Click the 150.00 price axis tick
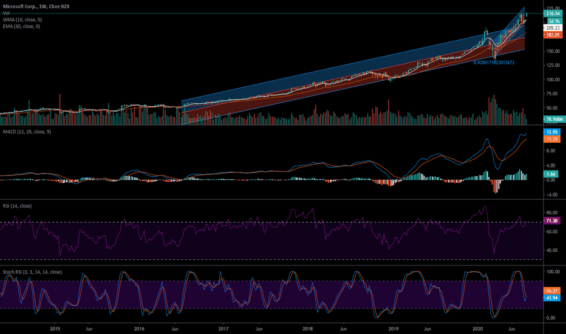 (x=553, y=51)
